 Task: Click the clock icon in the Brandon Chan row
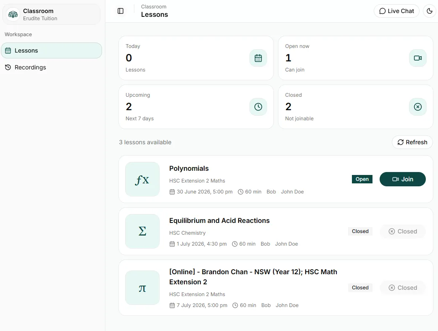click(x=235, y=305)
